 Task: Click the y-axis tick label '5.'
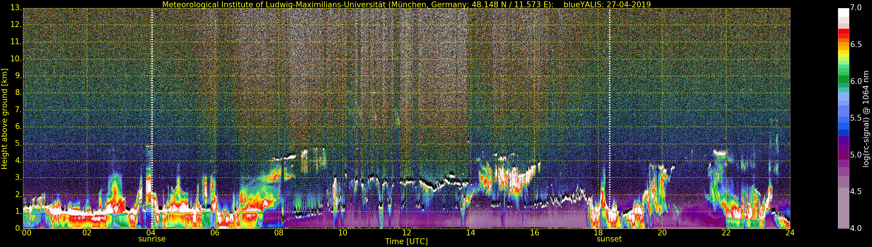pos(18,144)
